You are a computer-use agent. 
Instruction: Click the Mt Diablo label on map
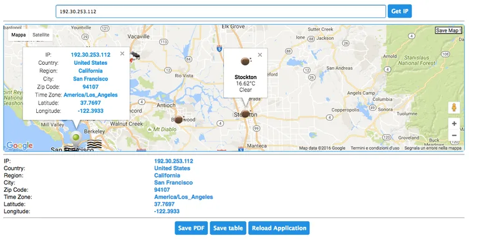click(165, 130)
